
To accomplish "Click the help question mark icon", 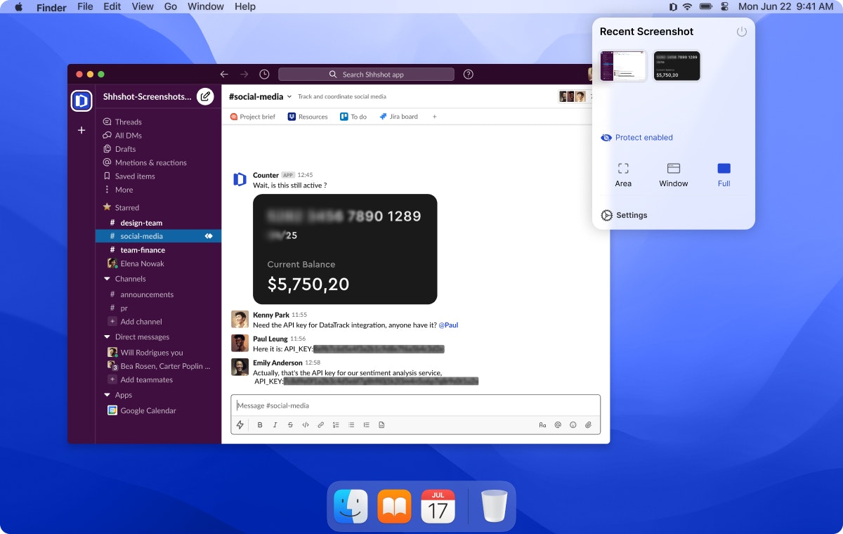I will [469, 74].
